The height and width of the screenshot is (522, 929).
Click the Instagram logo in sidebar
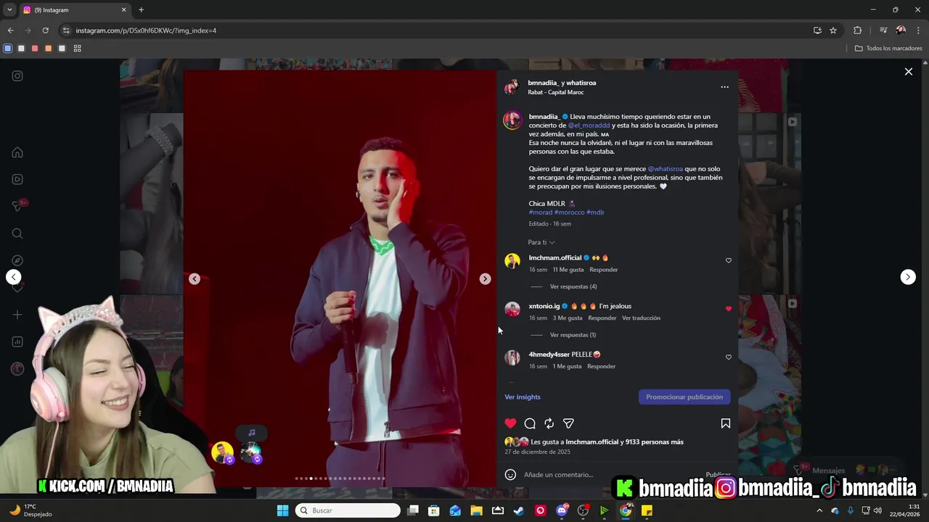click(17, 75)
